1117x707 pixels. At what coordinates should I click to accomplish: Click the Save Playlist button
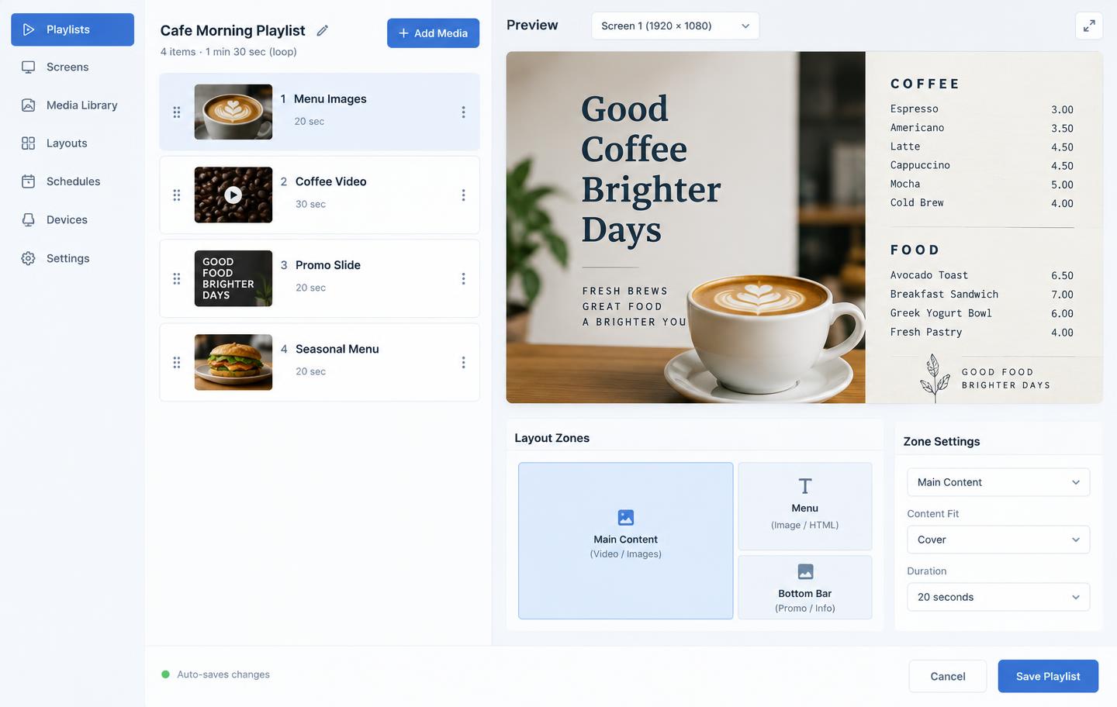(x=1048, y=676)
